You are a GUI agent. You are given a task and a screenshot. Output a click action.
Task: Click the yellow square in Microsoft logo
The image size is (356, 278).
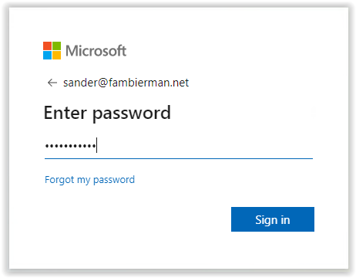pyautogui.click(x=57, y=56)
